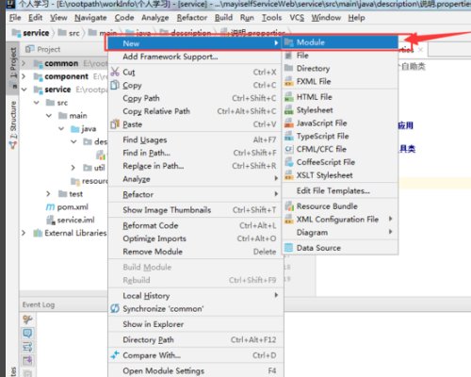
Task: Expand the component module node
Action: click(x=24, y=76)
